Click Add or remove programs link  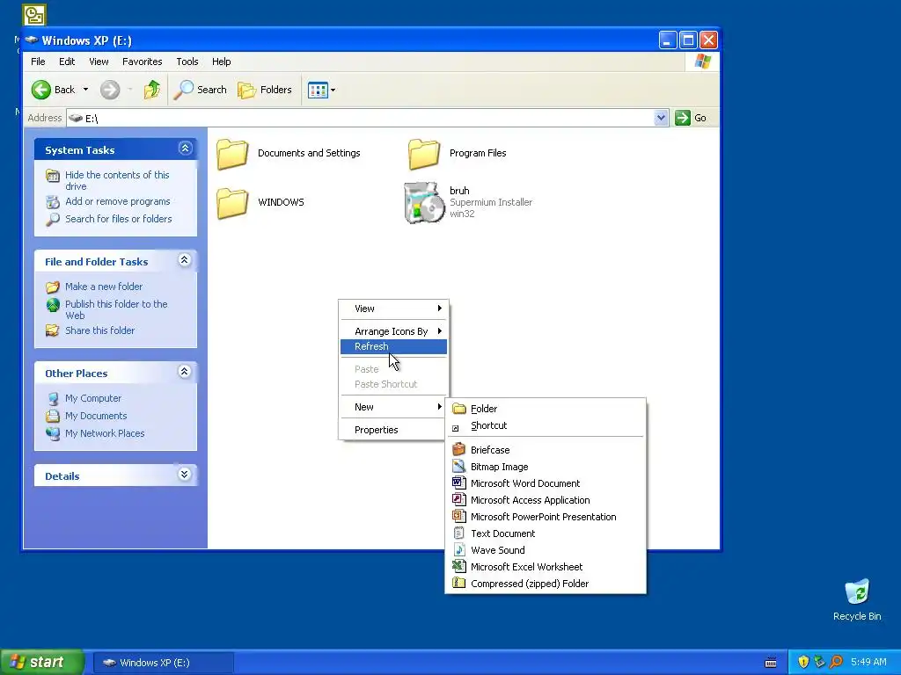pos(117,201)
